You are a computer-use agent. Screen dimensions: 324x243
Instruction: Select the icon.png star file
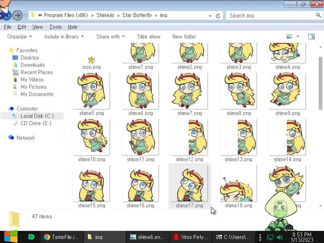point(92,60)
